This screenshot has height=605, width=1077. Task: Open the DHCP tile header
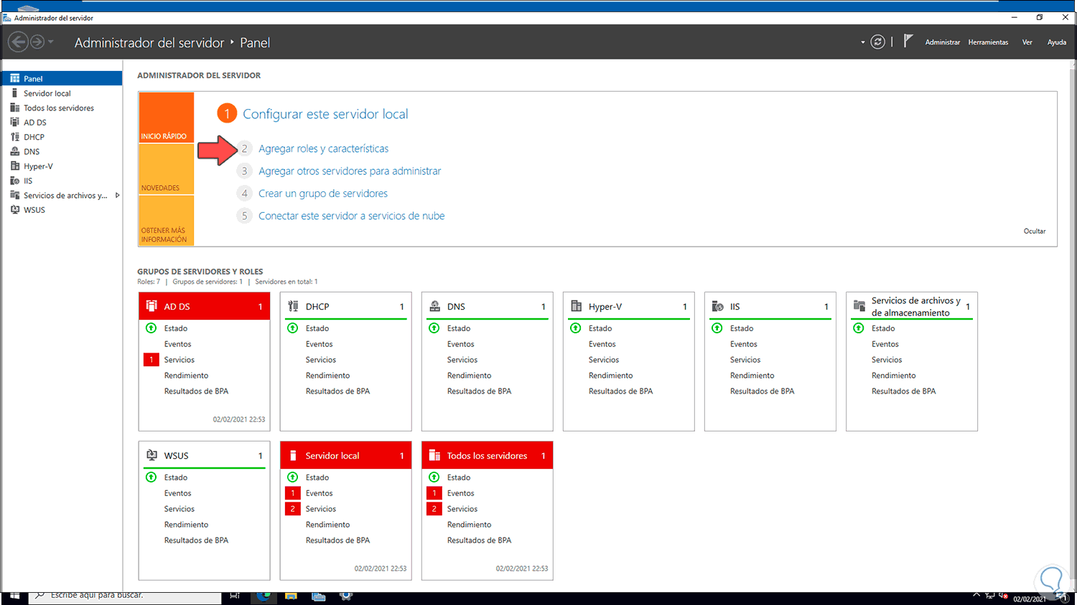345,306
